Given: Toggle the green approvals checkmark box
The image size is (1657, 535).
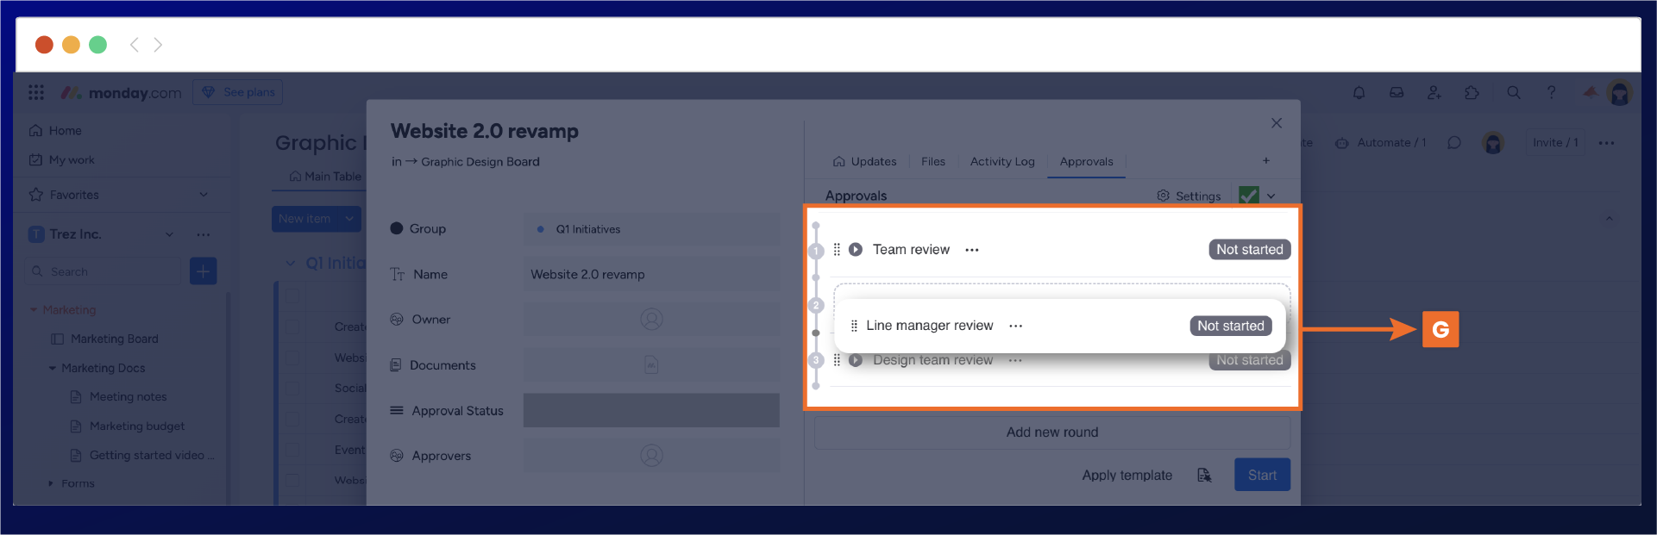Looking at the screenshot, I should click(1248, 196).
